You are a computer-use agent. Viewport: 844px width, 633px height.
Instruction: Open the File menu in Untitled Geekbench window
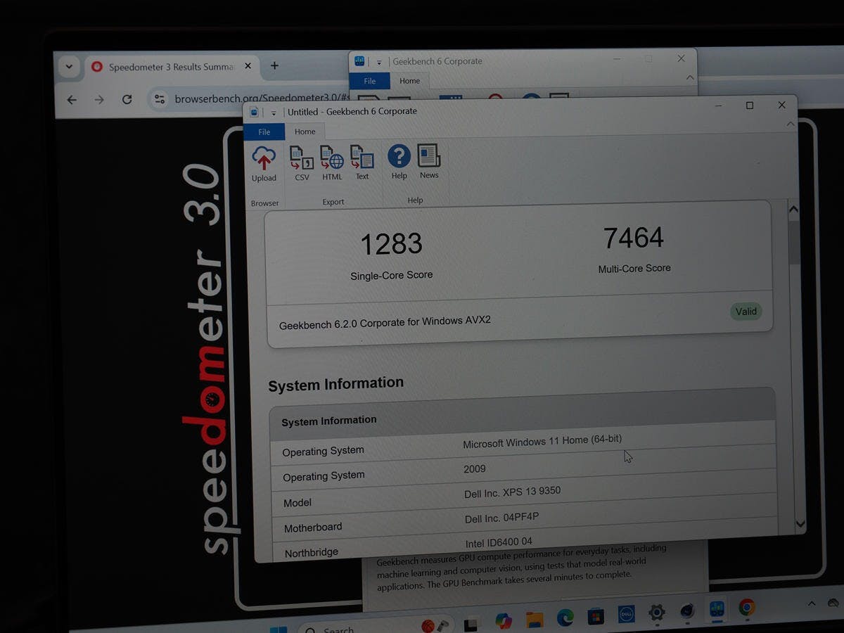tap(264, 132)
